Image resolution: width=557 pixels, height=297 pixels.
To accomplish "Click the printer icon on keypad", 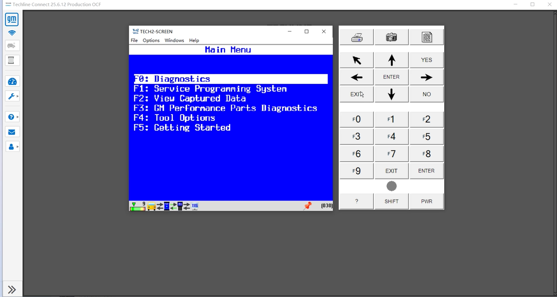I will coord(356,38).
